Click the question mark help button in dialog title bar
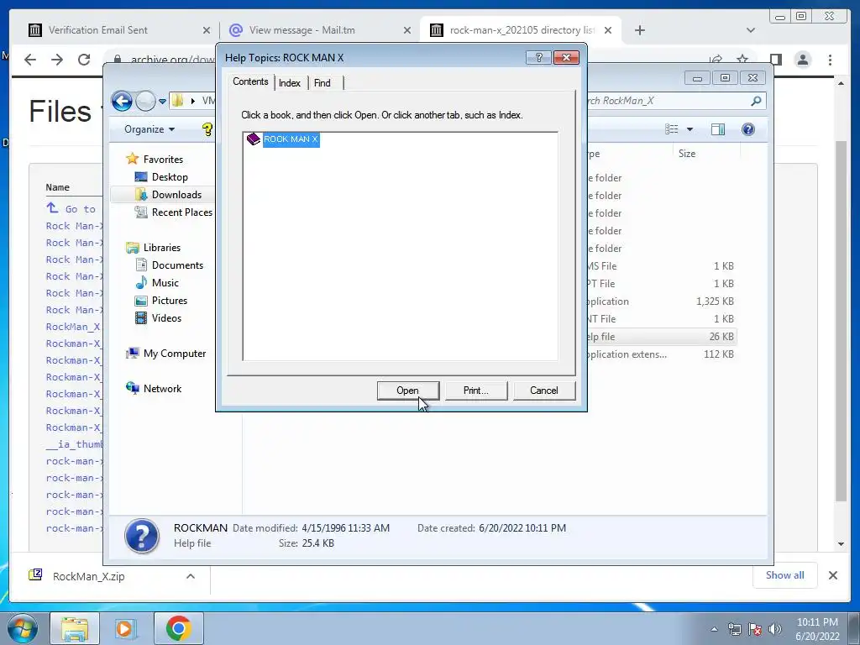 click(x=538, y=58)
